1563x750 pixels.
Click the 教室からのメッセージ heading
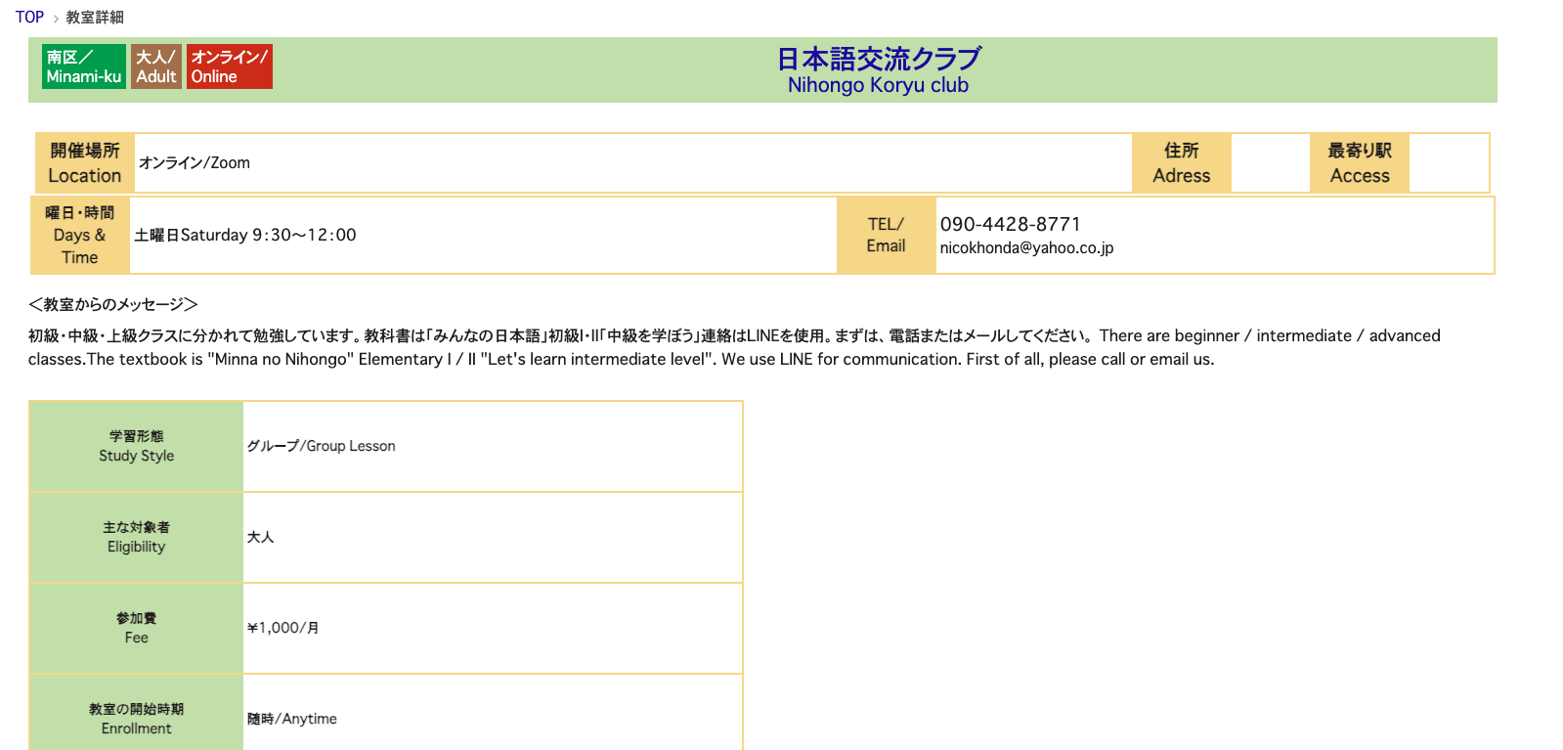(113, 305)
